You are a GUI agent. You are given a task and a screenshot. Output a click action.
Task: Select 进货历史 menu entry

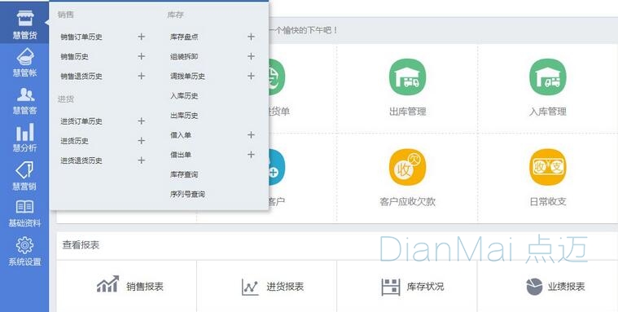[x=74, y=141]
